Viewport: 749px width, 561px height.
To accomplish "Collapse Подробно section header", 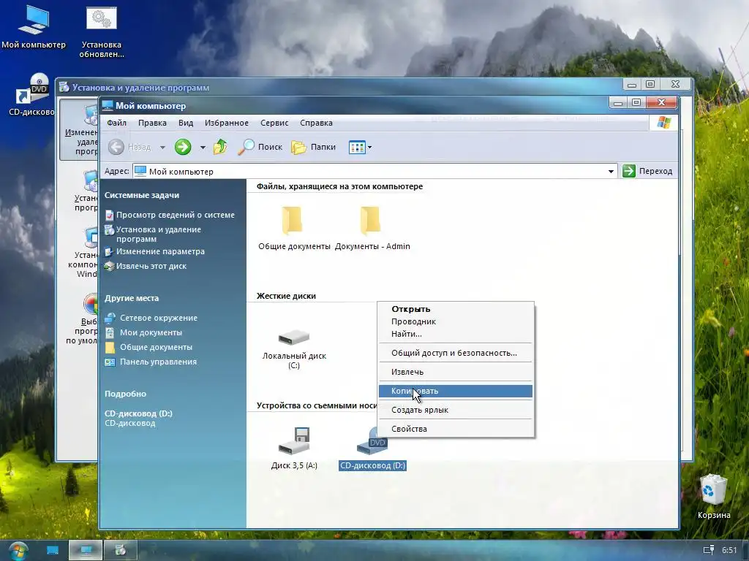I will [x=125, y=394].
